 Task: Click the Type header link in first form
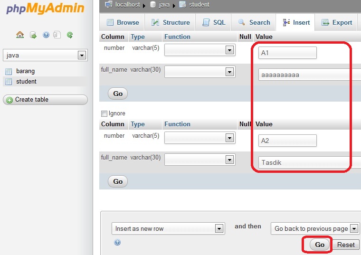[138, 37]
